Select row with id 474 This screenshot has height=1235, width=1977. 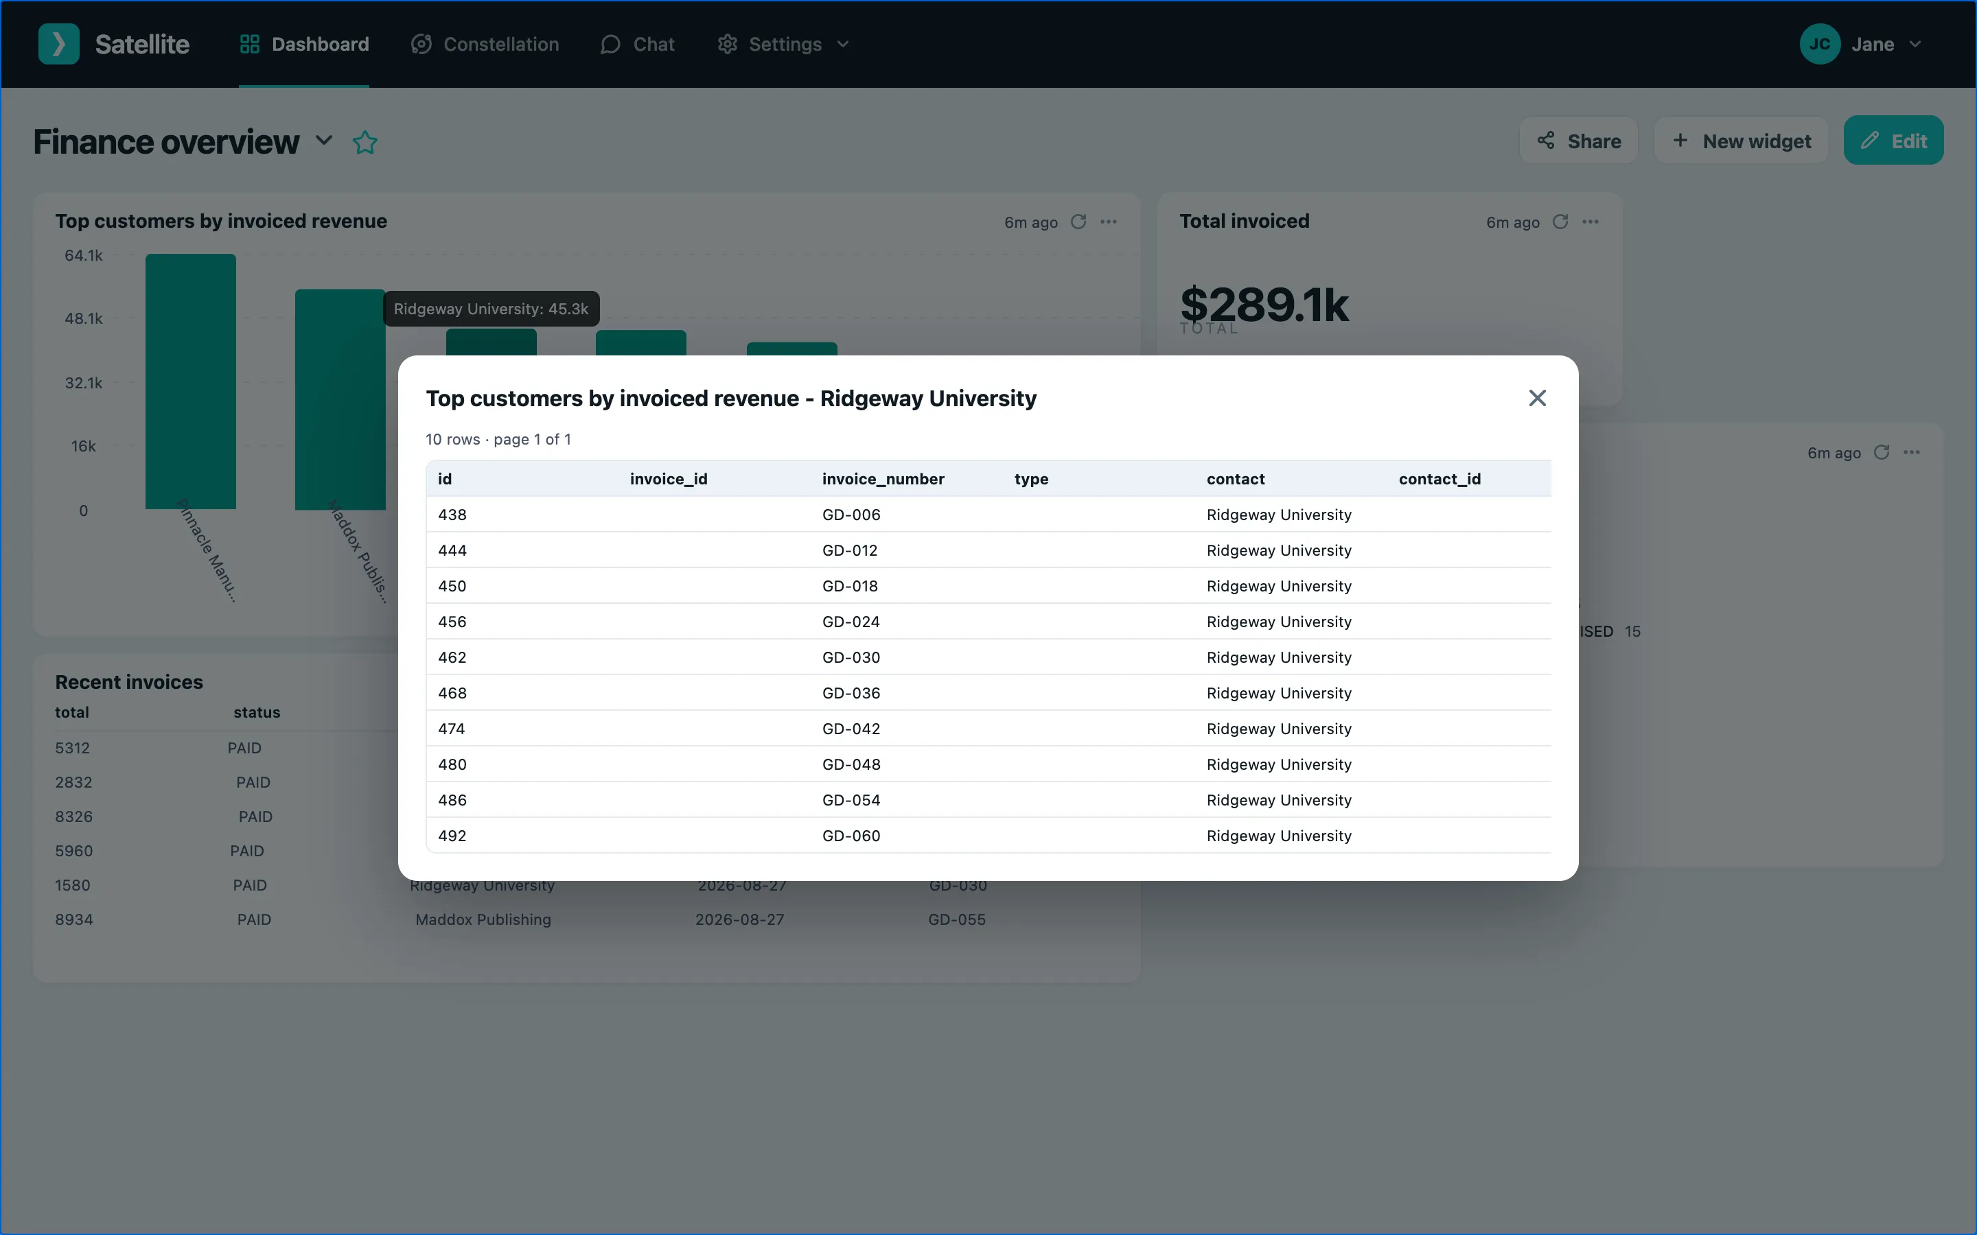[988, 729]
